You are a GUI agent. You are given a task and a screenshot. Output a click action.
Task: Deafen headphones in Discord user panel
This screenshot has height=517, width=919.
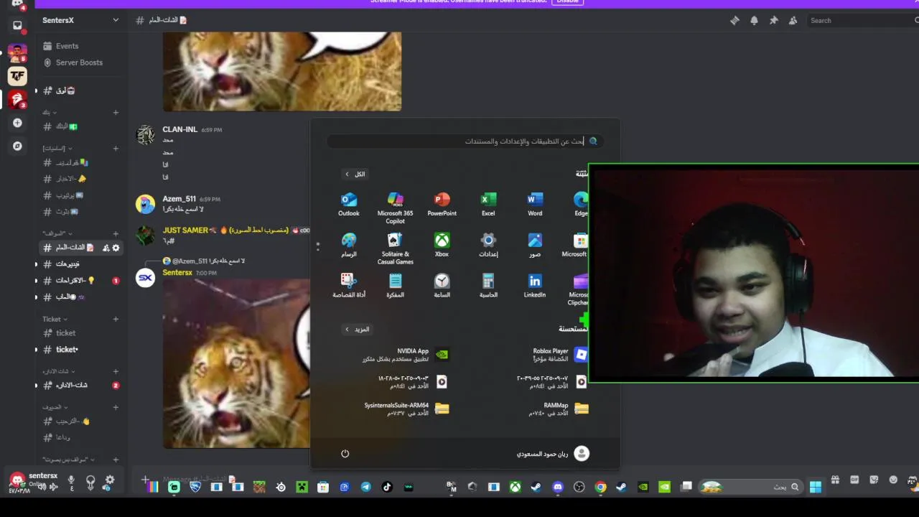click(90, 480)
